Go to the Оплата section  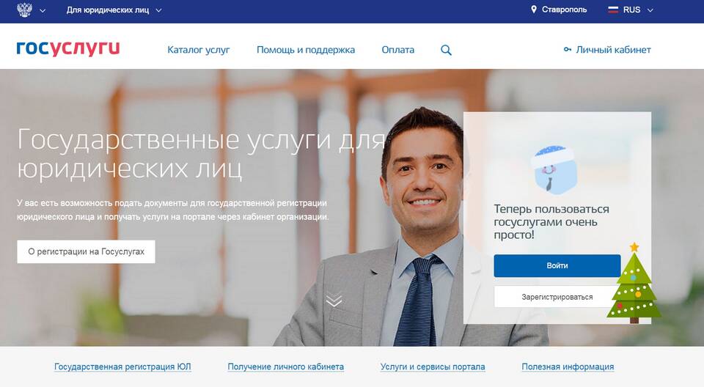coord(397,50)
